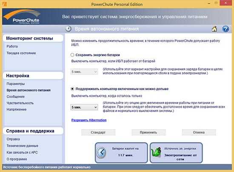234x172 pixels.
Task: Go to the home screen via house icon
Action: [214, 29]
